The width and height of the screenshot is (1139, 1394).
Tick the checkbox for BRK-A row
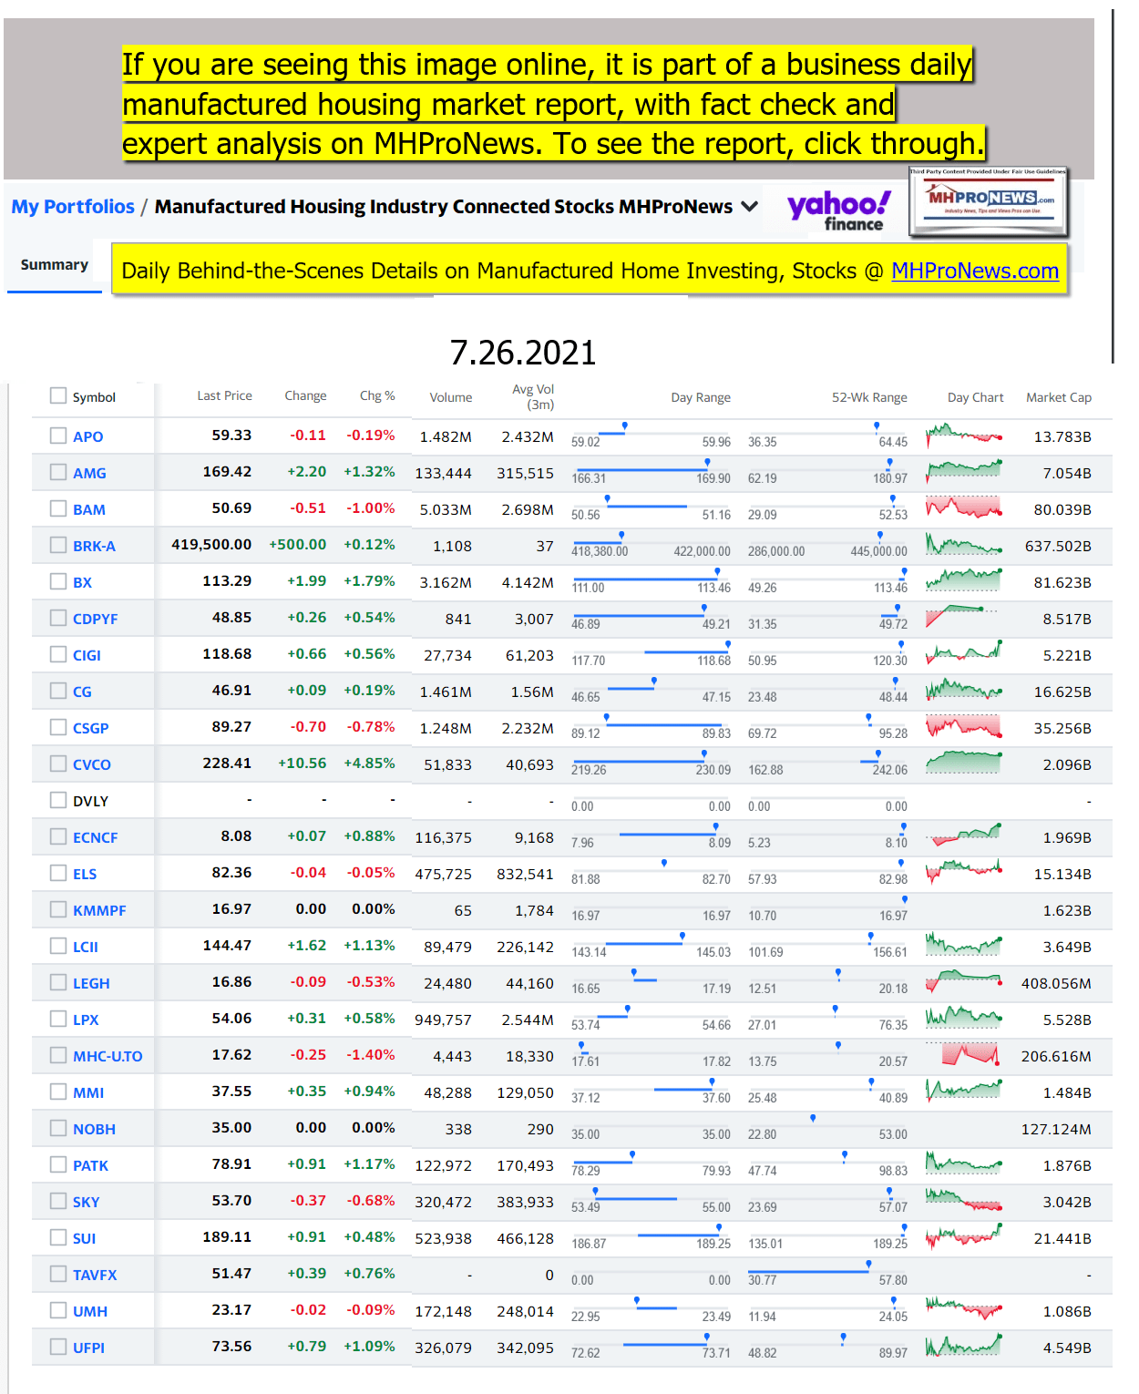click(58, 545)
